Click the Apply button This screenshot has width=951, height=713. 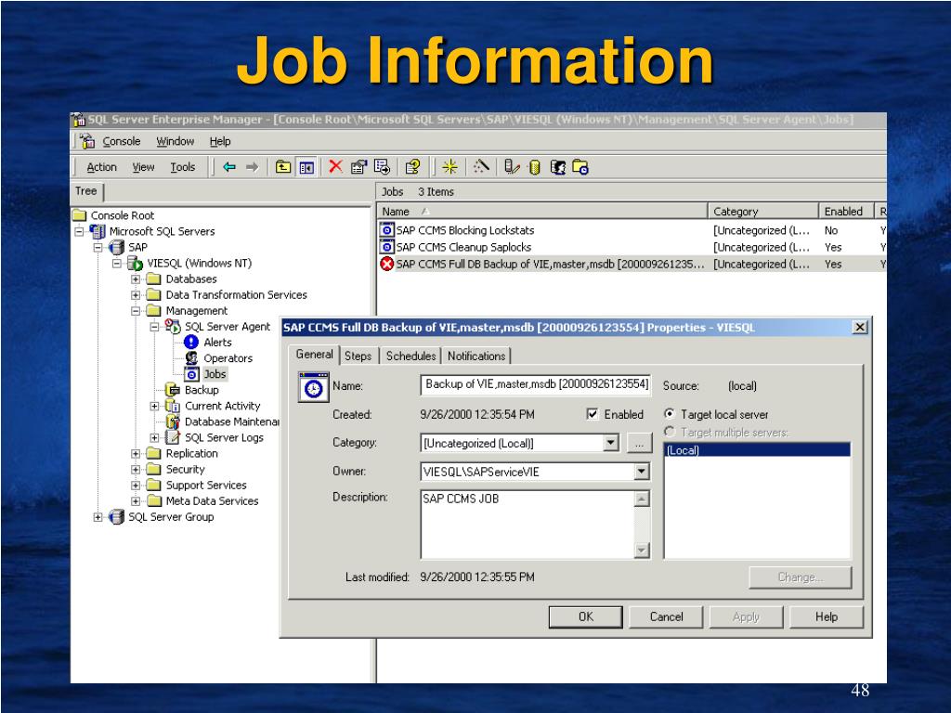746,616
